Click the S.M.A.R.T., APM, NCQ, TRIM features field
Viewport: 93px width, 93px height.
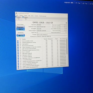pyautogui.click(x=52, y=36)
